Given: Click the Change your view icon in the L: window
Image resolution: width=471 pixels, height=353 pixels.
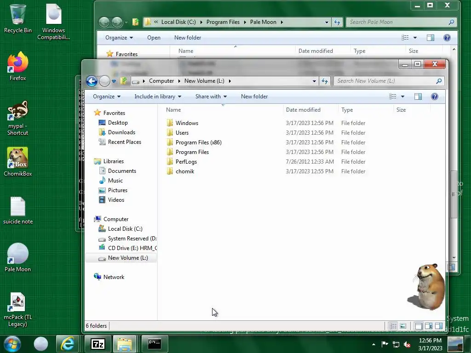Looking at the screenshot, I should [x=393, y=97].
